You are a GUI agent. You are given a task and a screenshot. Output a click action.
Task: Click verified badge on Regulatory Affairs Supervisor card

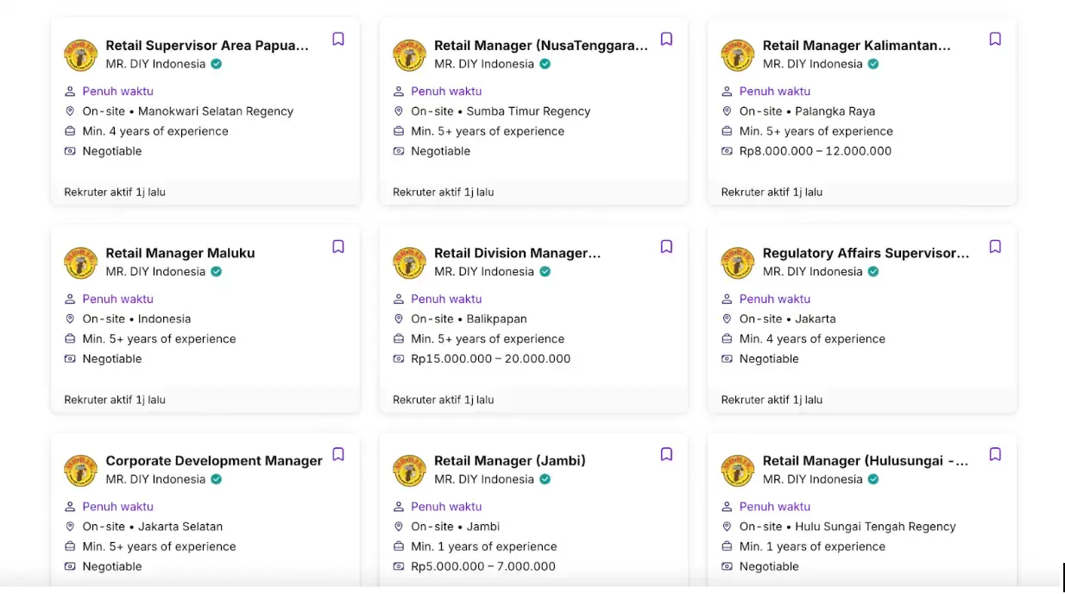[x=873, y=271]
